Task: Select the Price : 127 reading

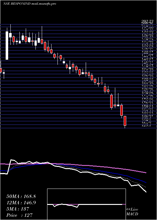Action: point(19,215)
